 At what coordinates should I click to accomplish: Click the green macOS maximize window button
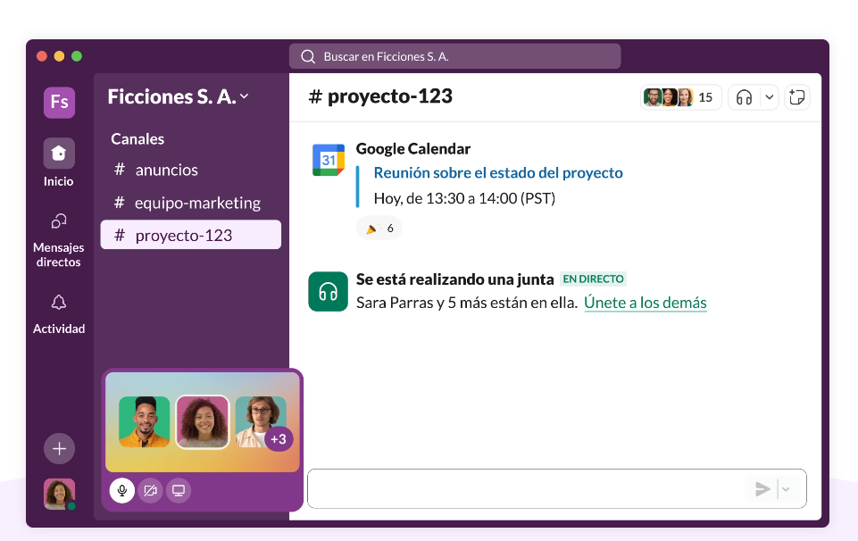click(77, 55)
